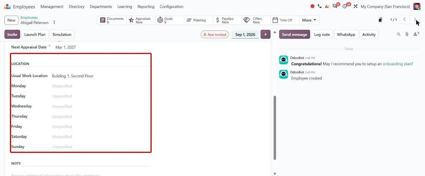Screen dimensions: 425x176
Task: Go to next record arrow
Action: pyautogui.click(x=415, y=20)
